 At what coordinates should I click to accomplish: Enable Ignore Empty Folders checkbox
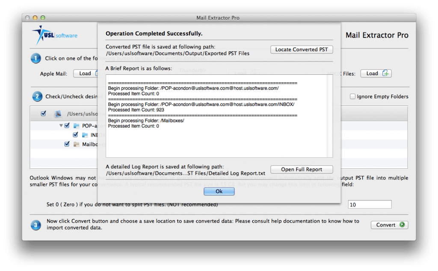(353, 97)
